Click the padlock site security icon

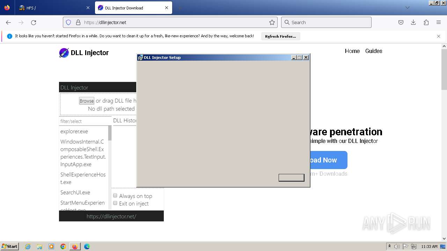click(78, 22)
